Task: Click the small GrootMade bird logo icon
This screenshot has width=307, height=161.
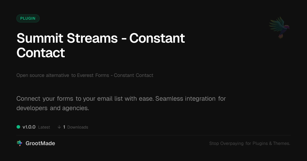Action: (x=19, y=143)
